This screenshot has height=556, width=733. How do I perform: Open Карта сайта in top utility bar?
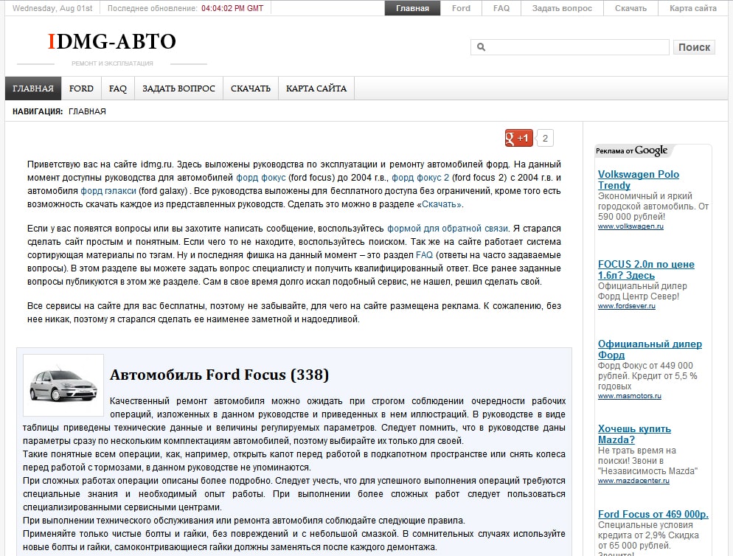click(692, 8)
